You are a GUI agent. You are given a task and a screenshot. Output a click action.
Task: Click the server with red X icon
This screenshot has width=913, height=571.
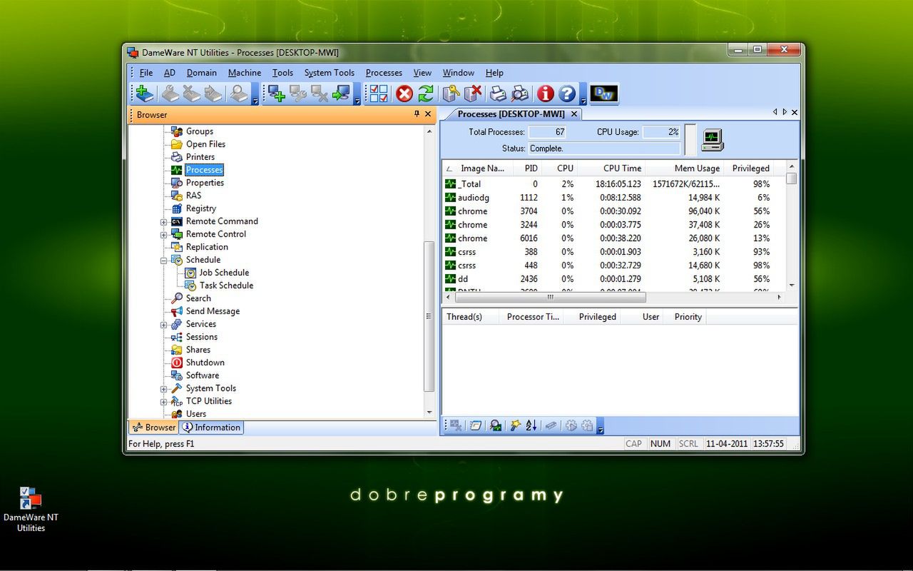pyautogui.click(x=473, y=94)
